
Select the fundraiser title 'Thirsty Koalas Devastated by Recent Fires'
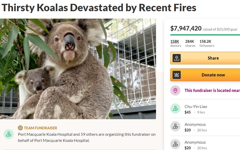(x=99, y=8)
